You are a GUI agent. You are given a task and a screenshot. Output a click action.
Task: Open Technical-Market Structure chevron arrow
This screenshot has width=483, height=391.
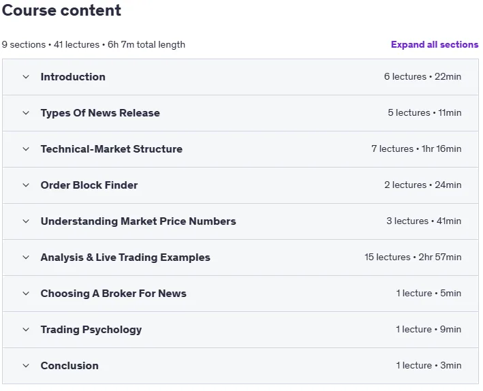pos(26,148)
